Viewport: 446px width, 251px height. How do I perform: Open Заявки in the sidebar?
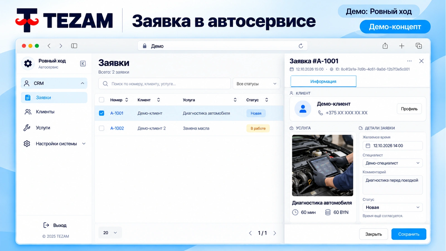[54, 98]
